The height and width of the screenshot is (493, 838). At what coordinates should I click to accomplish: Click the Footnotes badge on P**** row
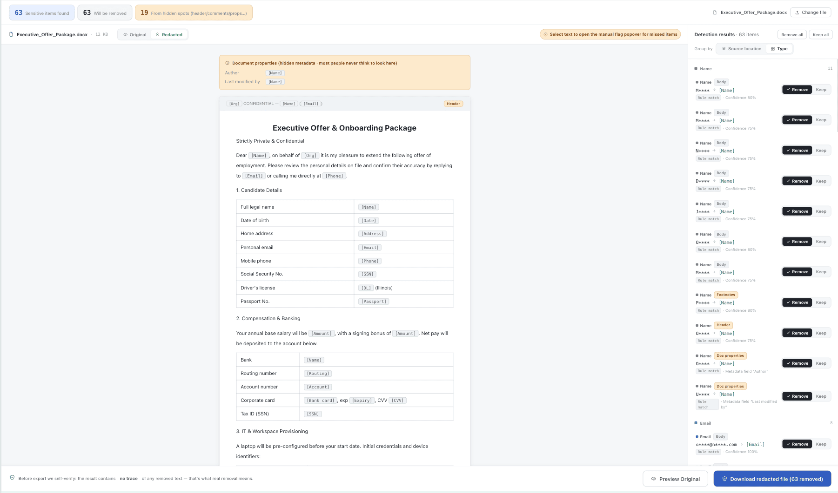tap(726, 295)
